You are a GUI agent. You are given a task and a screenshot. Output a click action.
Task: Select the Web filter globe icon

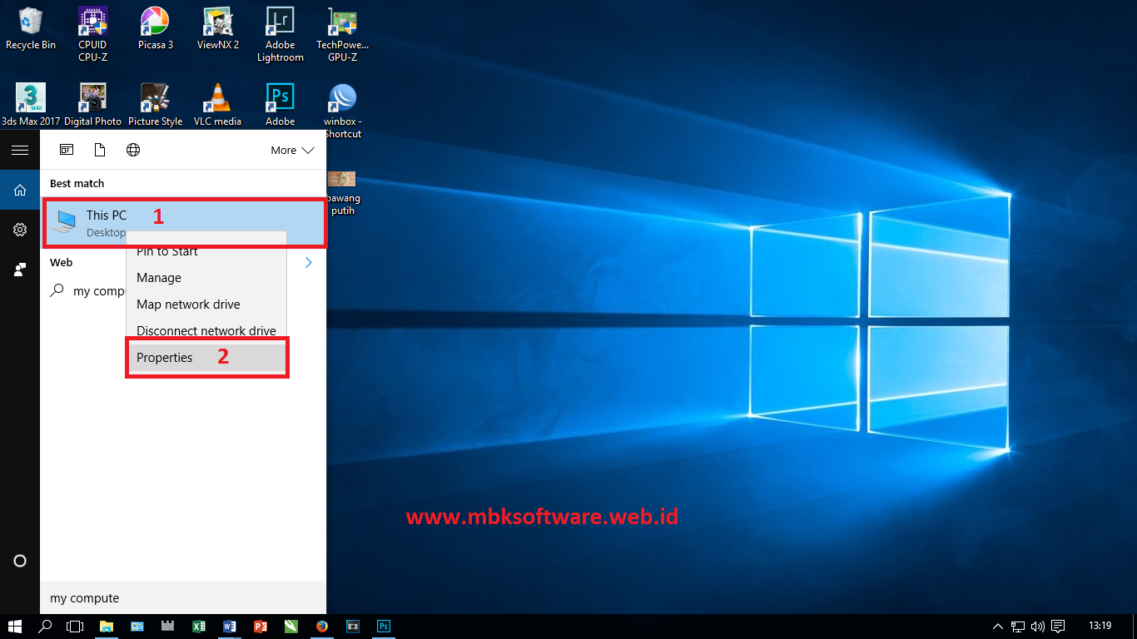click(133, 150)
